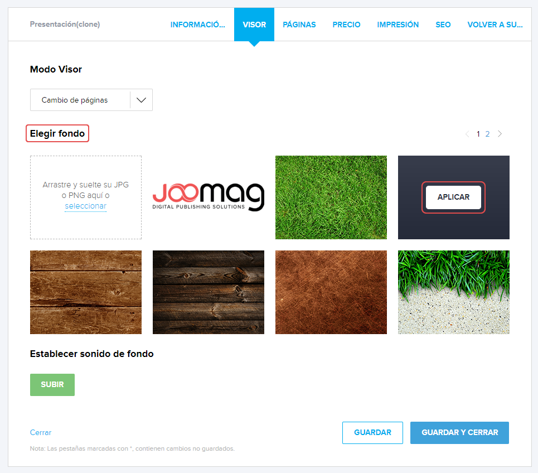Click the seleccionar upload link
This screenshot has height=473, width=538.
click(85, 206)
